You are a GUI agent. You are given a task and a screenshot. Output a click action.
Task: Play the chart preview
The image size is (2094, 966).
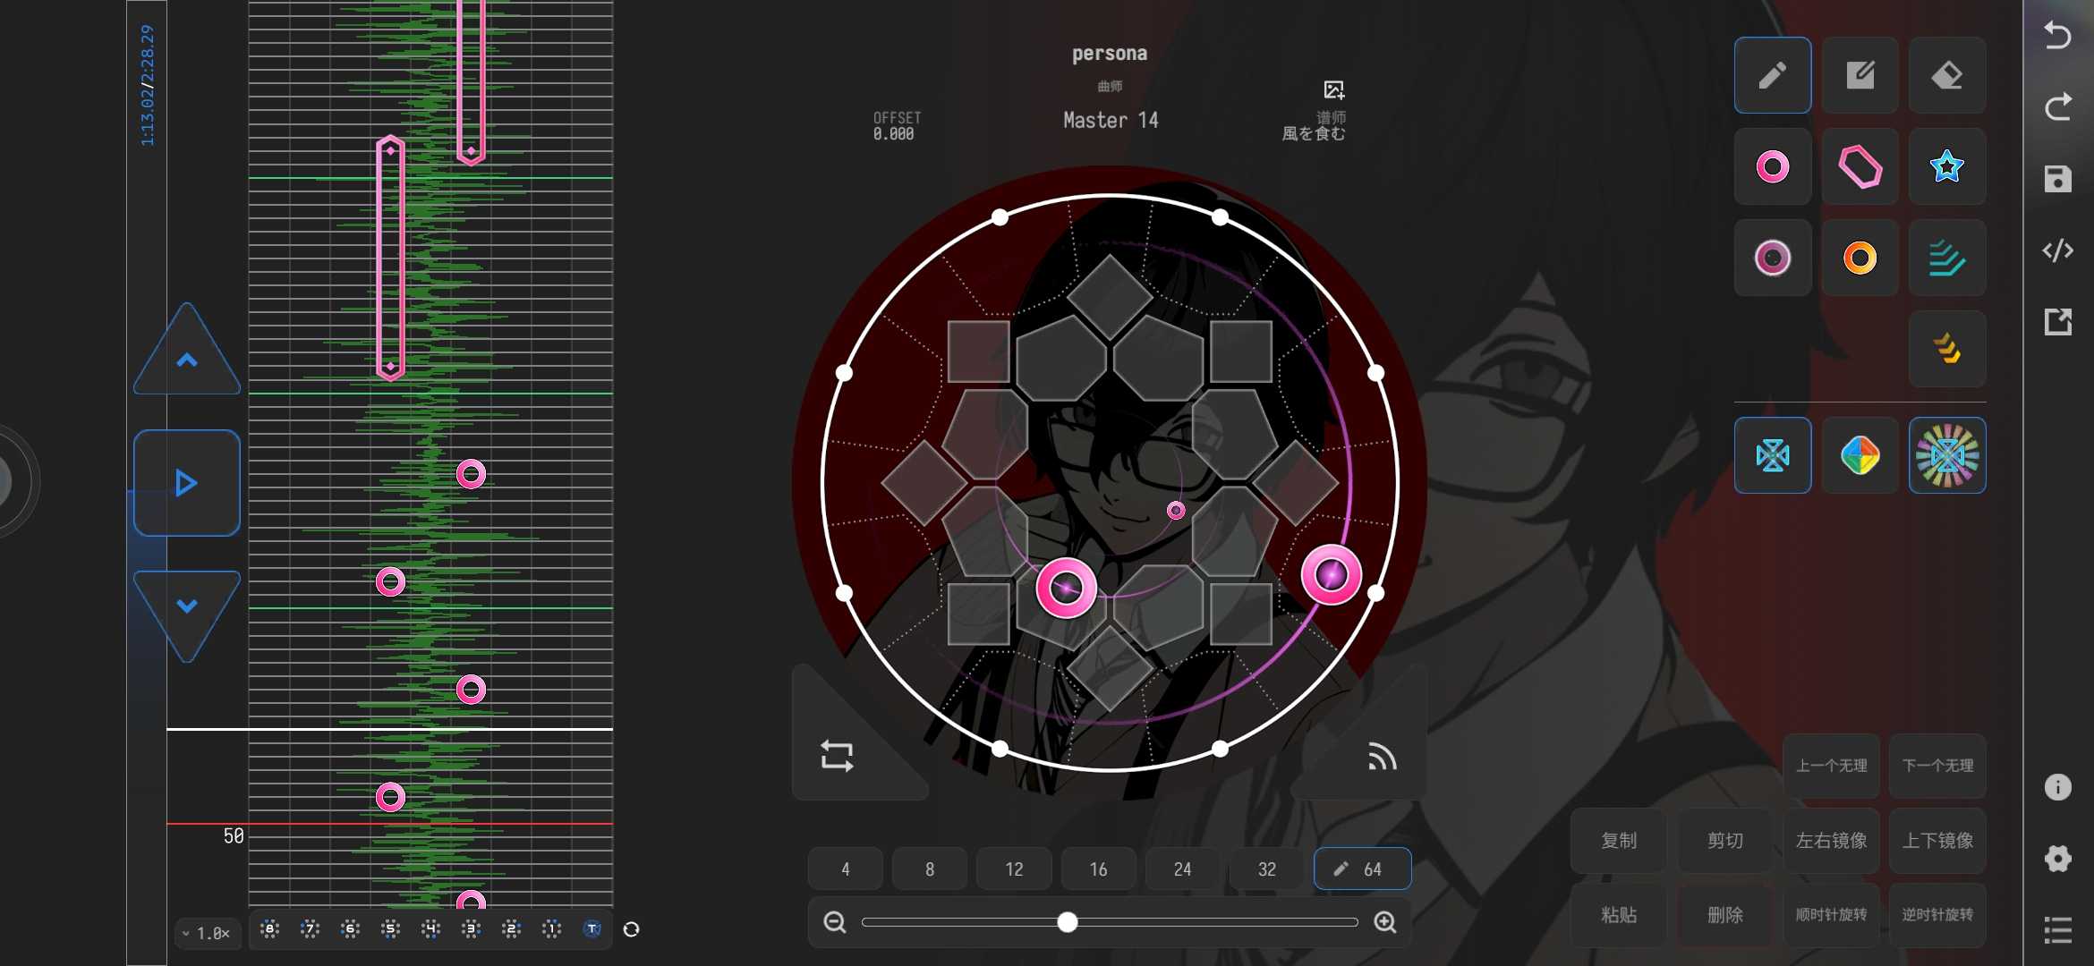tap(186, 483)
